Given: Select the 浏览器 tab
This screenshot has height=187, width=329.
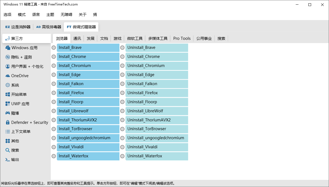Looking at the screenshot, I should coord(62,38).
